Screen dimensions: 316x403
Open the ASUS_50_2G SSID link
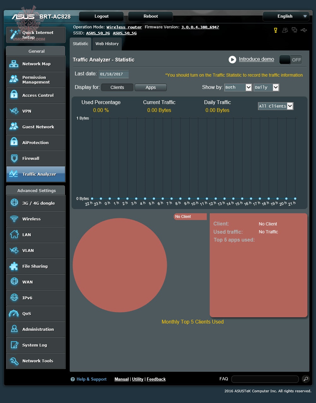98,33
